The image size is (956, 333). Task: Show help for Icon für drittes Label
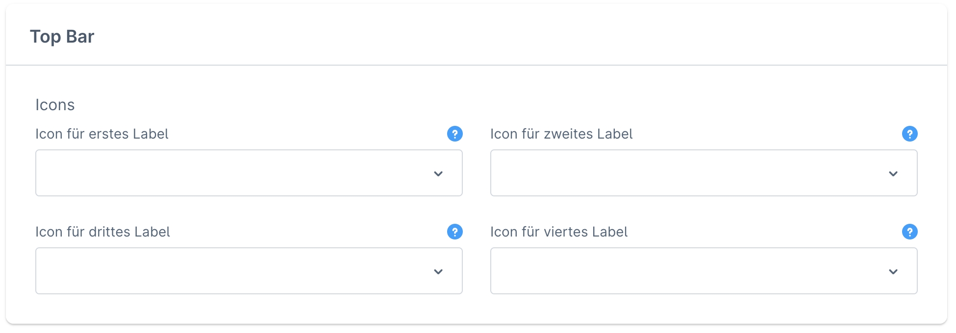(x=454, y=232)
